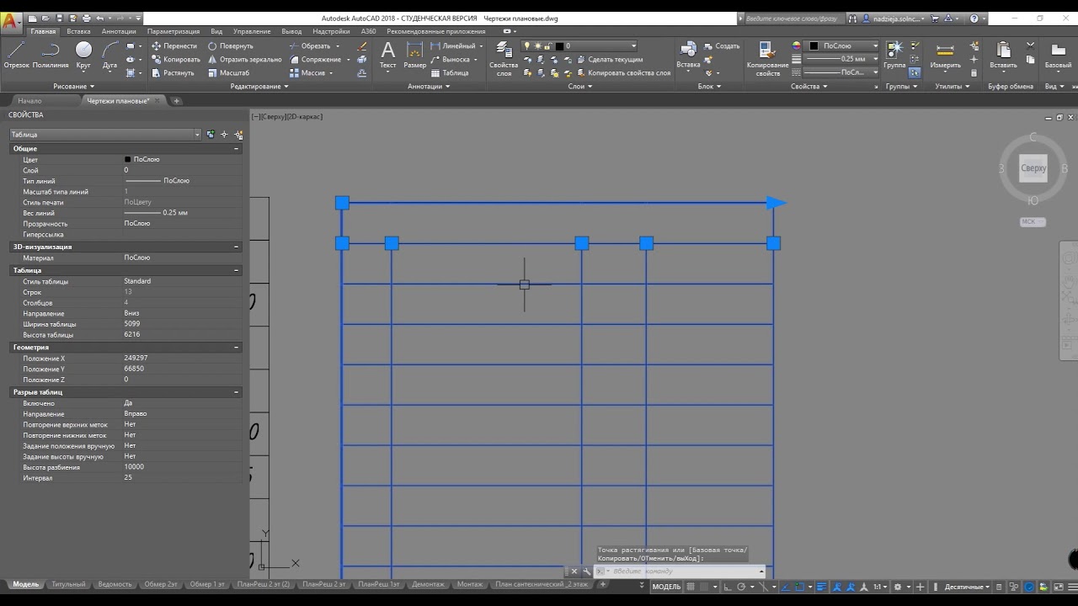Switch to the Демонтаж layout tab

pyautogui.click(x=428, y=584)
